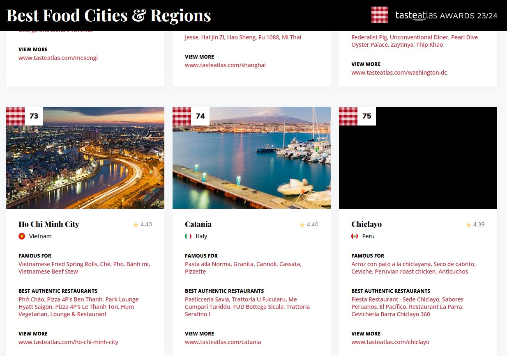This screenshot has width=507, height=356.
Task: Open the tasteatlas.com/catania link
Action: tap(223, 342)
